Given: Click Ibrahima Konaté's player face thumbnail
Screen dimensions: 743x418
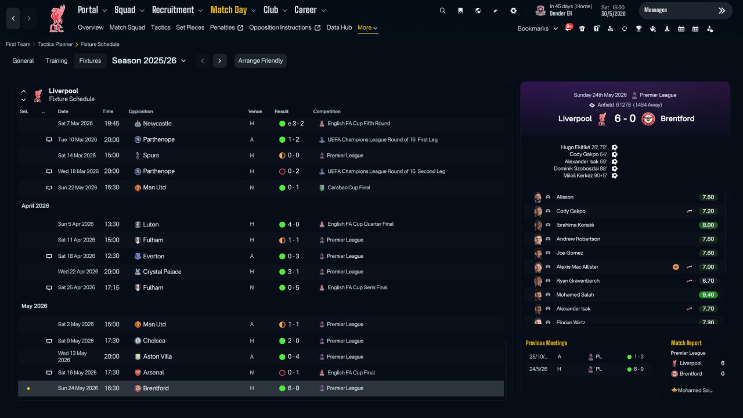Looking at the screenshot, I should coord(538,225).
